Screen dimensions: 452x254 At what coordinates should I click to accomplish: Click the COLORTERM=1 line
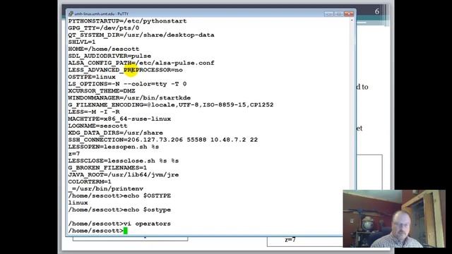click(x=90, y=181)
